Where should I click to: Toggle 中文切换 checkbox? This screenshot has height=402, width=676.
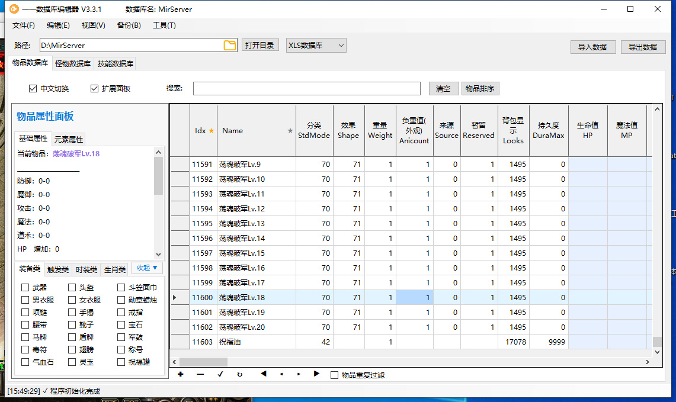(33, 88)
